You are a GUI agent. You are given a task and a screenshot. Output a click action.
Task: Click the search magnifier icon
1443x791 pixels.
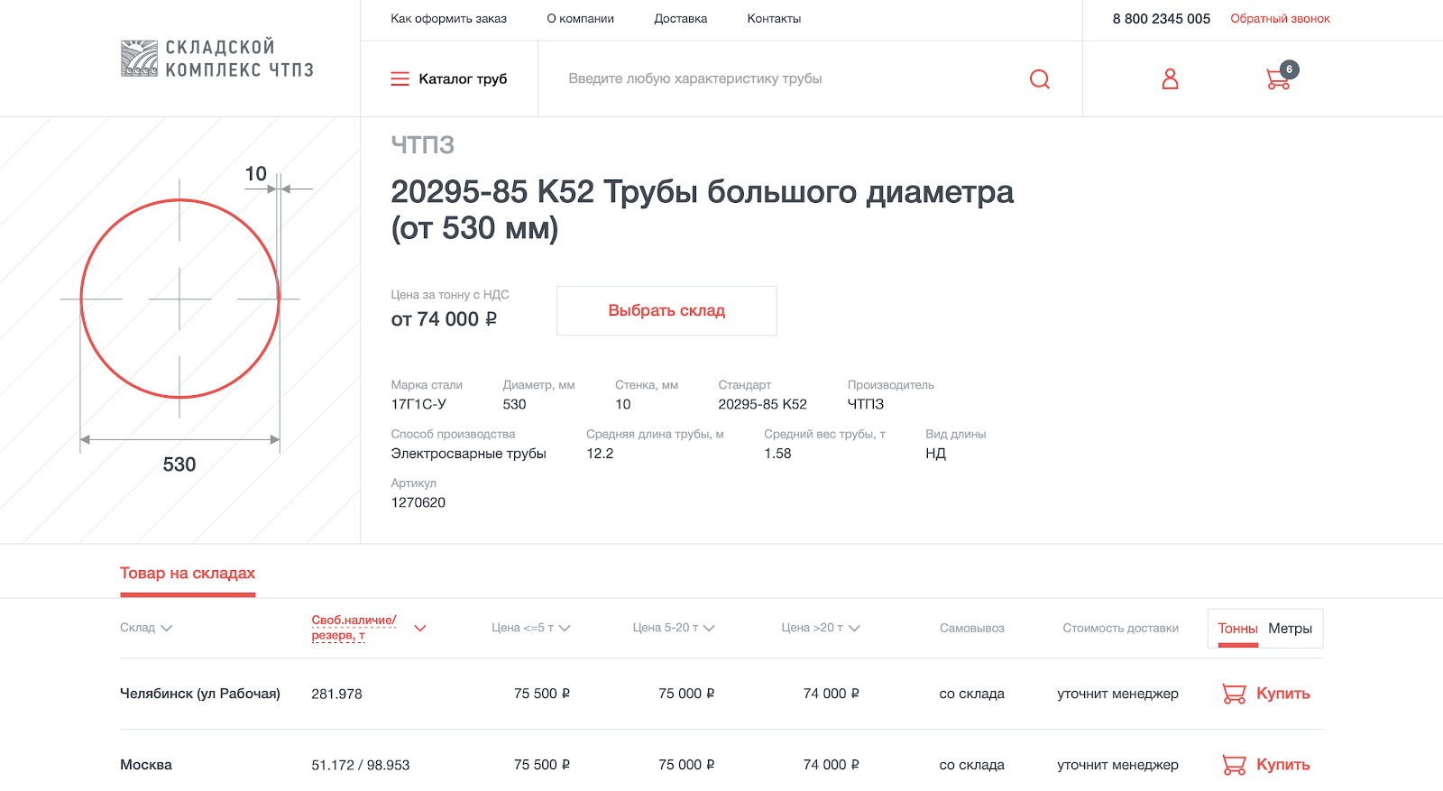[x=1039, y=79]
